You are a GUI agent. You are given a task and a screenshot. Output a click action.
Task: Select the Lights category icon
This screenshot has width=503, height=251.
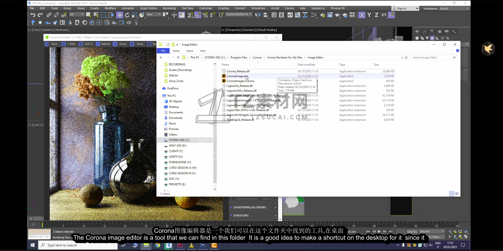[427, 38]
